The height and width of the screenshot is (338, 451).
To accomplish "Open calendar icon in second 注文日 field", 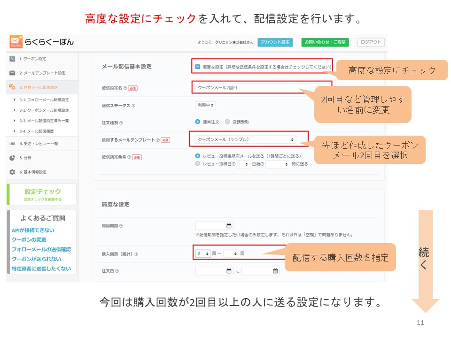I will click(x=275, y=271).
